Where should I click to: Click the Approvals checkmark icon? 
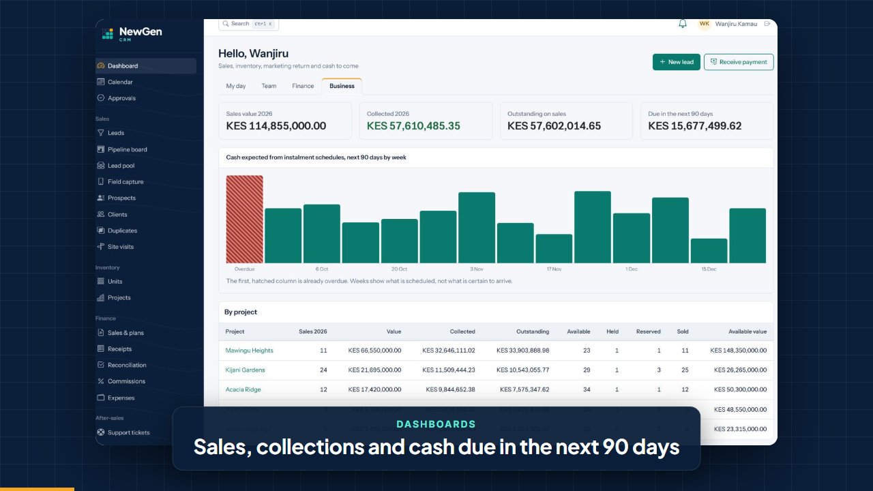pyautogui.click(x=101, y=98)
